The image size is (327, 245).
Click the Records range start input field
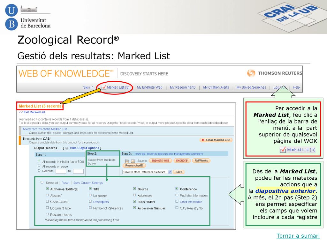click(61, 171)
